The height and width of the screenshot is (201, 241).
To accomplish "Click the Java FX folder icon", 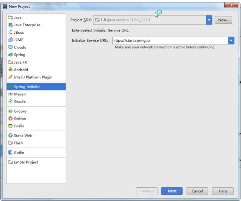I will 10,62.
